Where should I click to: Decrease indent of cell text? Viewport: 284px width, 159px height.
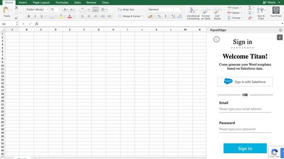[x=103, y=16]
